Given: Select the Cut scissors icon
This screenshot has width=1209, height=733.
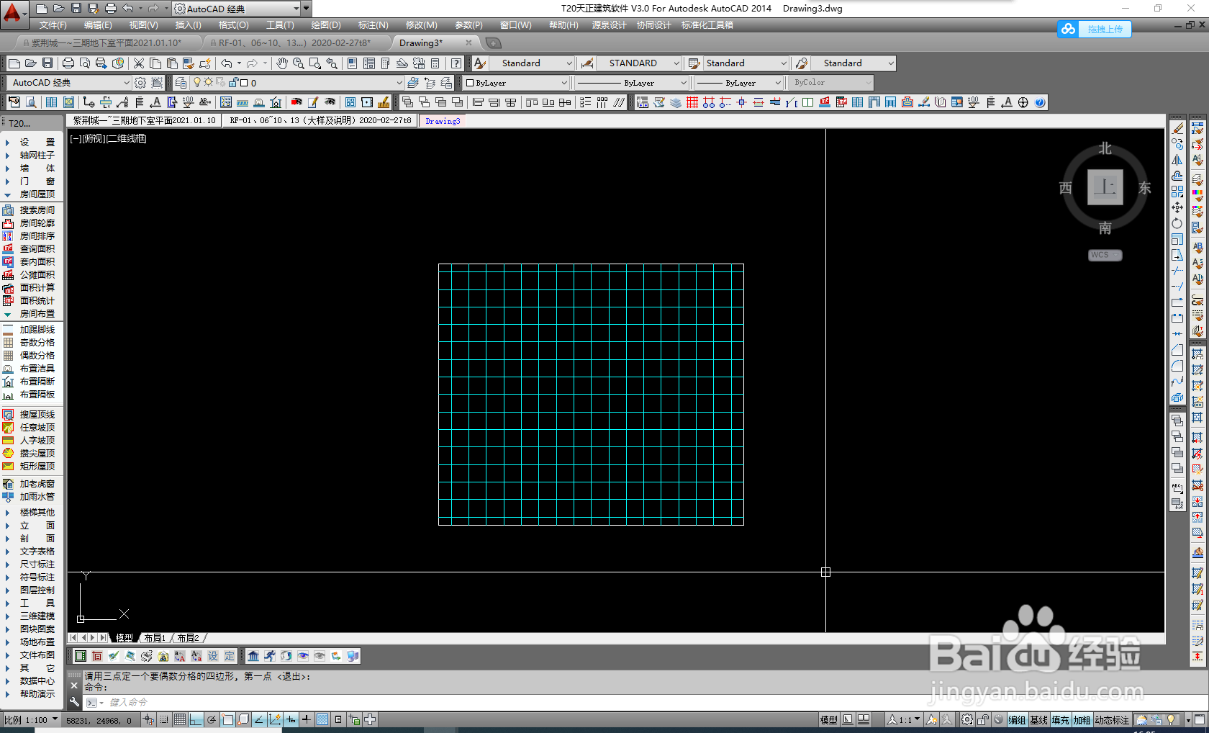Looking at the screenshot, I should pos(139,63).
